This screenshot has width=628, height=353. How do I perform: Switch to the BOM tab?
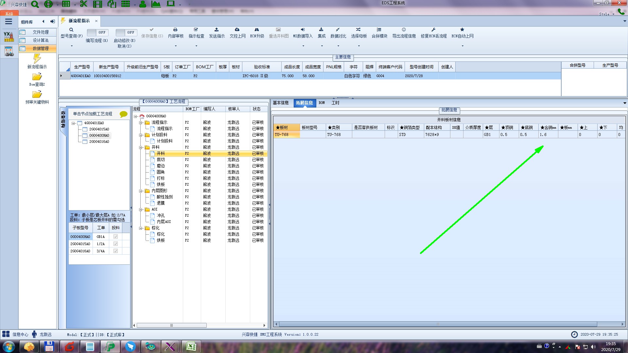click(x=322, y=103)
